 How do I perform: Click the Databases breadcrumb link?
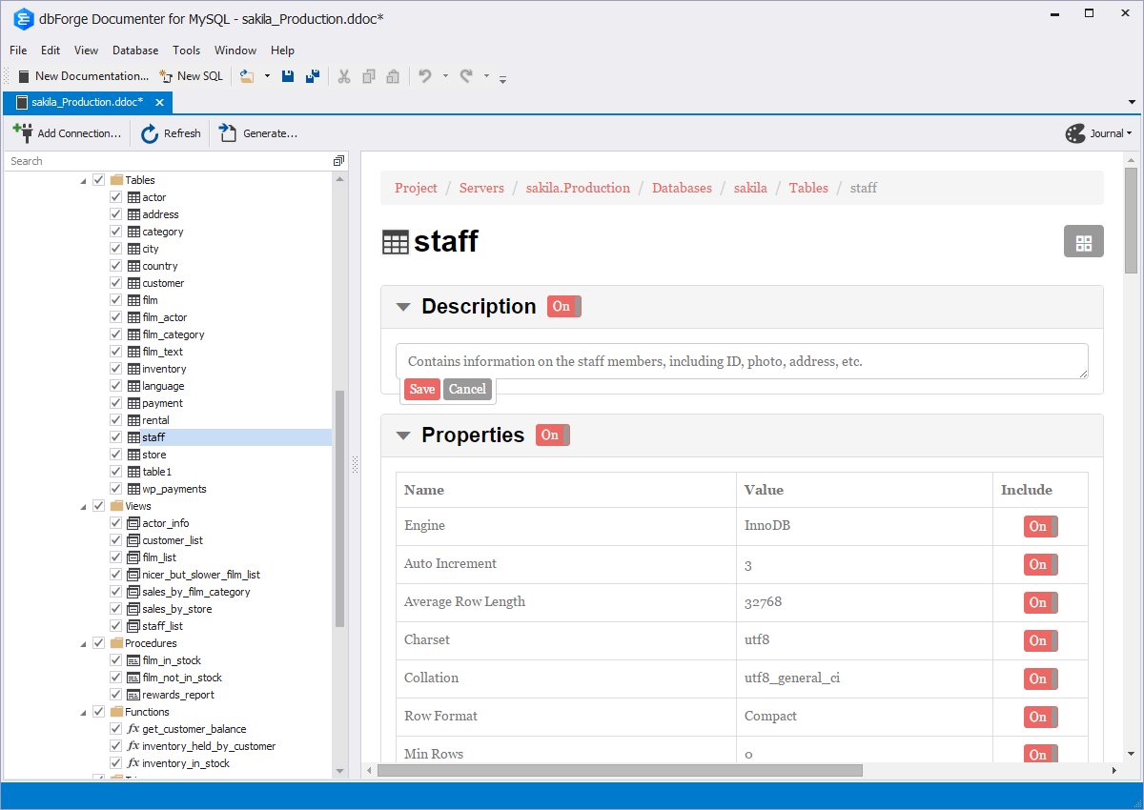[x=682, y=188]
